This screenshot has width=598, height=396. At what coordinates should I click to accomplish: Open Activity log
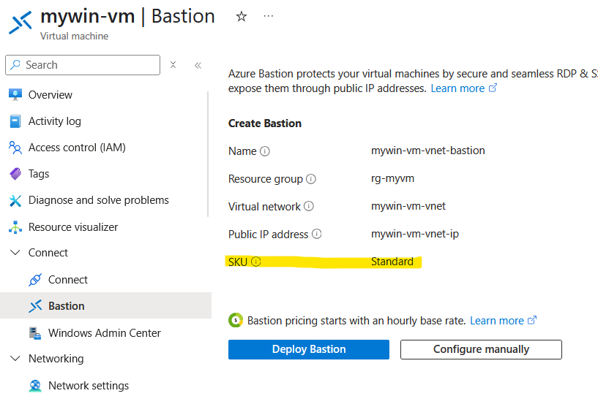tap(55, 121)
